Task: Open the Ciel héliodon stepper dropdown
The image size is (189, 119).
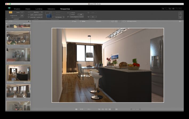Action: (x=59, y=17)
